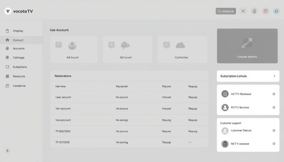Click He stongs in Vve account row
Image resolution: width=284 pixels, height=162 pixels.
(122, 120)
